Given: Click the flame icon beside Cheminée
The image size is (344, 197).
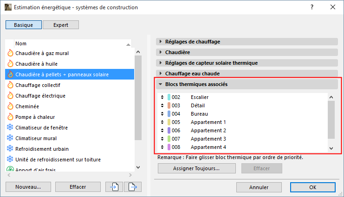Looking at the screenshot, I should 10,106.
